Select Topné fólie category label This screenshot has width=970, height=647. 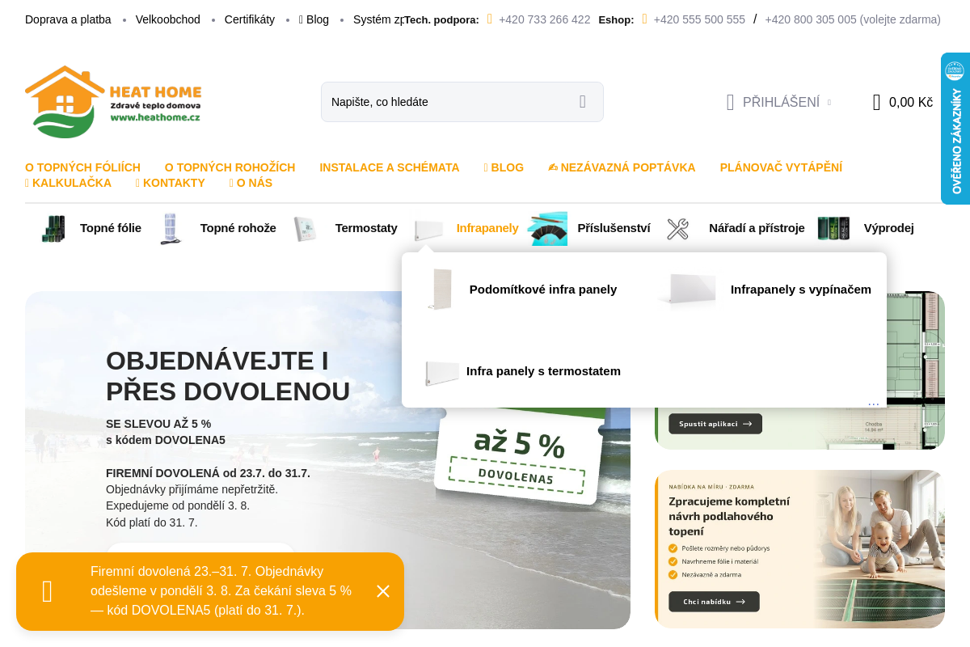(111, 228)
